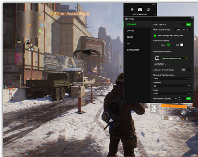Open the Shortcut Keys settings tab
Image resolution: width=198 pixels, height=157 pixels.
click(137, 50)
